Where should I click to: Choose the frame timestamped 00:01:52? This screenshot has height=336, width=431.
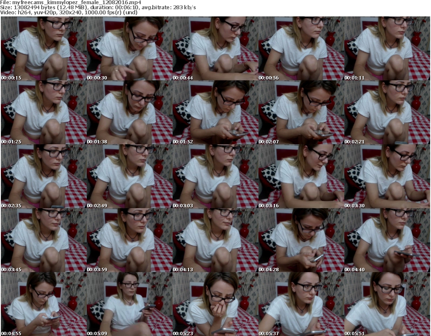[x=215, y=112]
